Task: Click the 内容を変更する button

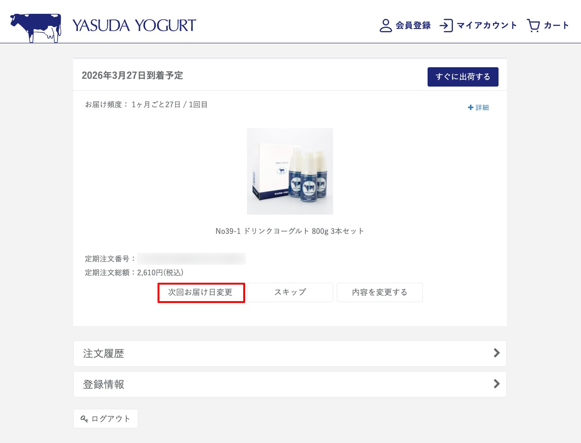Action: (380, 292)
